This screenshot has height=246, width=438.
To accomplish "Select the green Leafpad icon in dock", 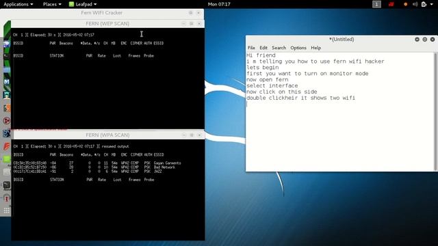I will point(7,159).
